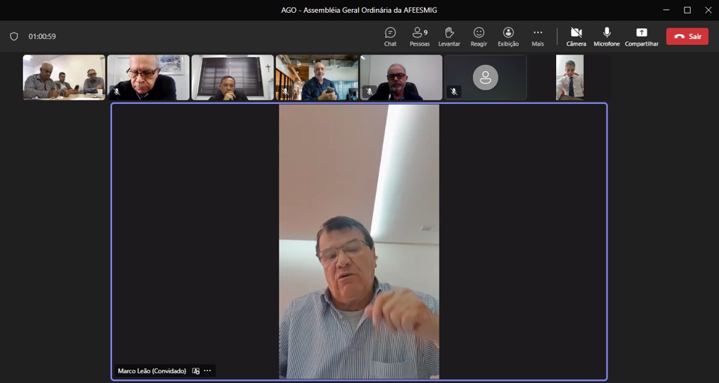Select the three-person group video thumbnail
The width and height of the screenshot is (719, 383).
[64, 77]
